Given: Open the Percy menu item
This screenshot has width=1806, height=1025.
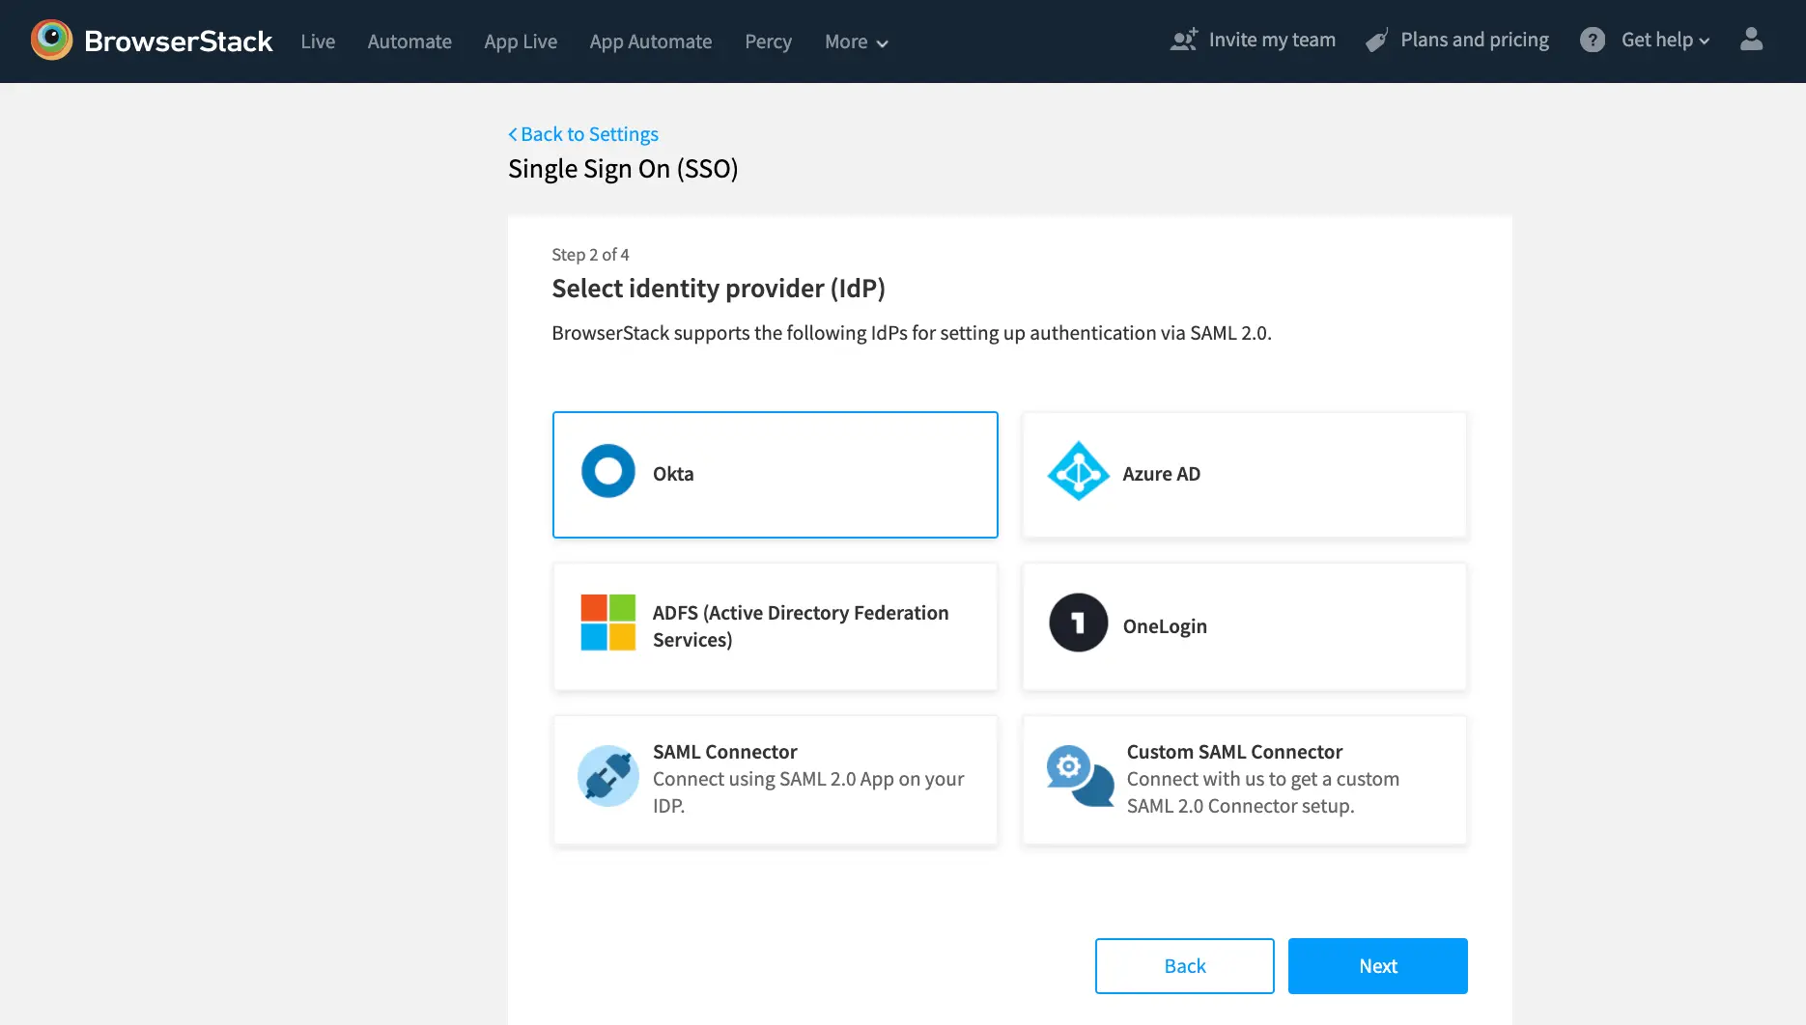Looking at the screenshot, I should [x=768, y=42].
